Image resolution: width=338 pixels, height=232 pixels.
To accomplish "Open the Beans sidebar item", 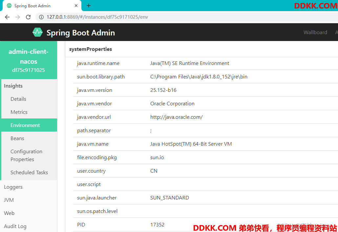I will tap(17, 138).
